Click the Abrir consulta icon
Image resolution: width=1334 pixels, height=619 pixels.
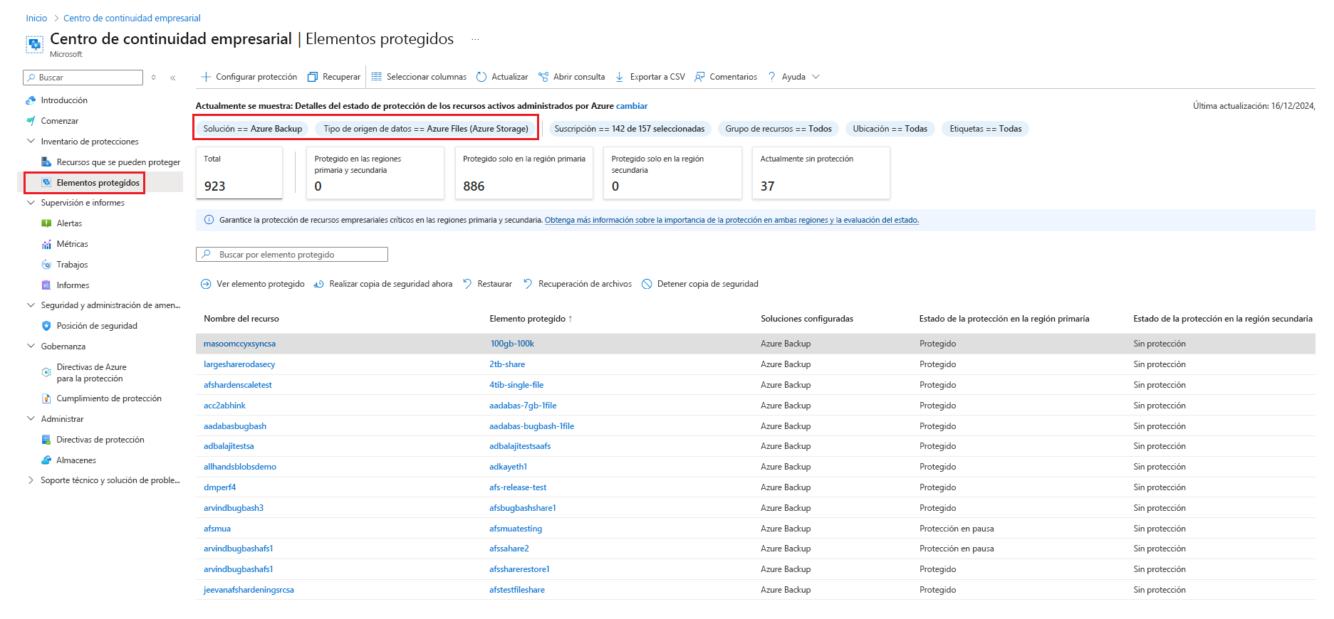click(543, 77)
